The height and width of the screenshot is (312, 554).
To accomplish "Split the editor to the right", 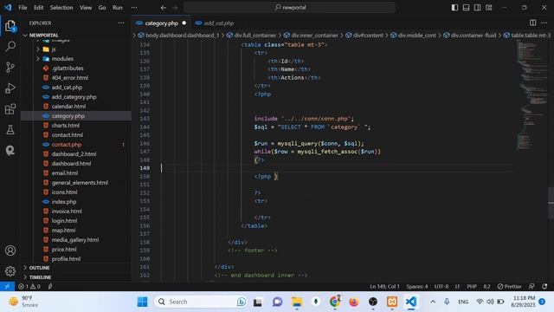I will [x=533, y=23].
